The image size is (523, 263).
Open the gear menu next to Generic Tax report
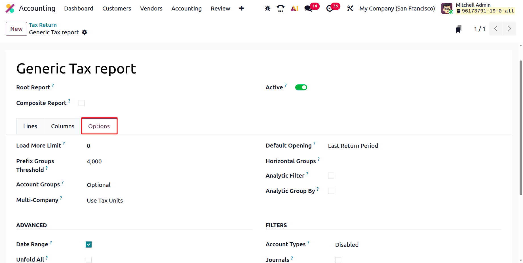pos(85,32)
